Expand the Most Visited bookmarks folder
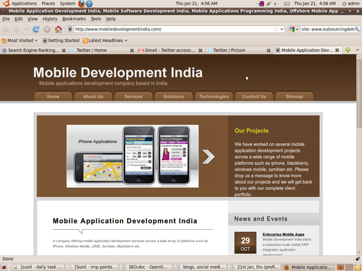Image resolution: width=362 pixels, height=271 pixels. point(20,40)
